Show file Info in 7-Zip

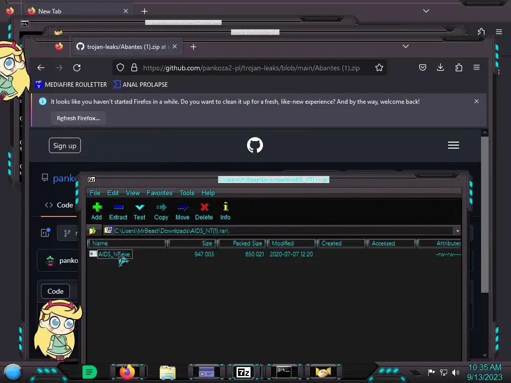225,211
